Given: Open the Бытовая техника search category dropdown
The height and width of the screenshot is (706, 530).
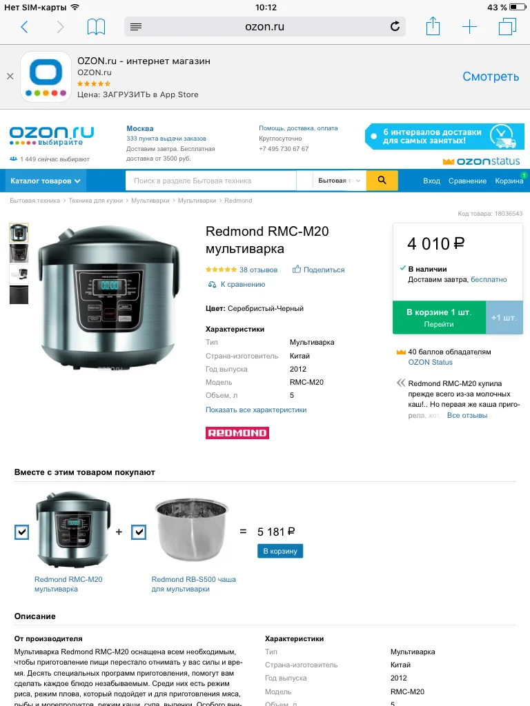Looking at the screenshot, I should tap(340, 181).
